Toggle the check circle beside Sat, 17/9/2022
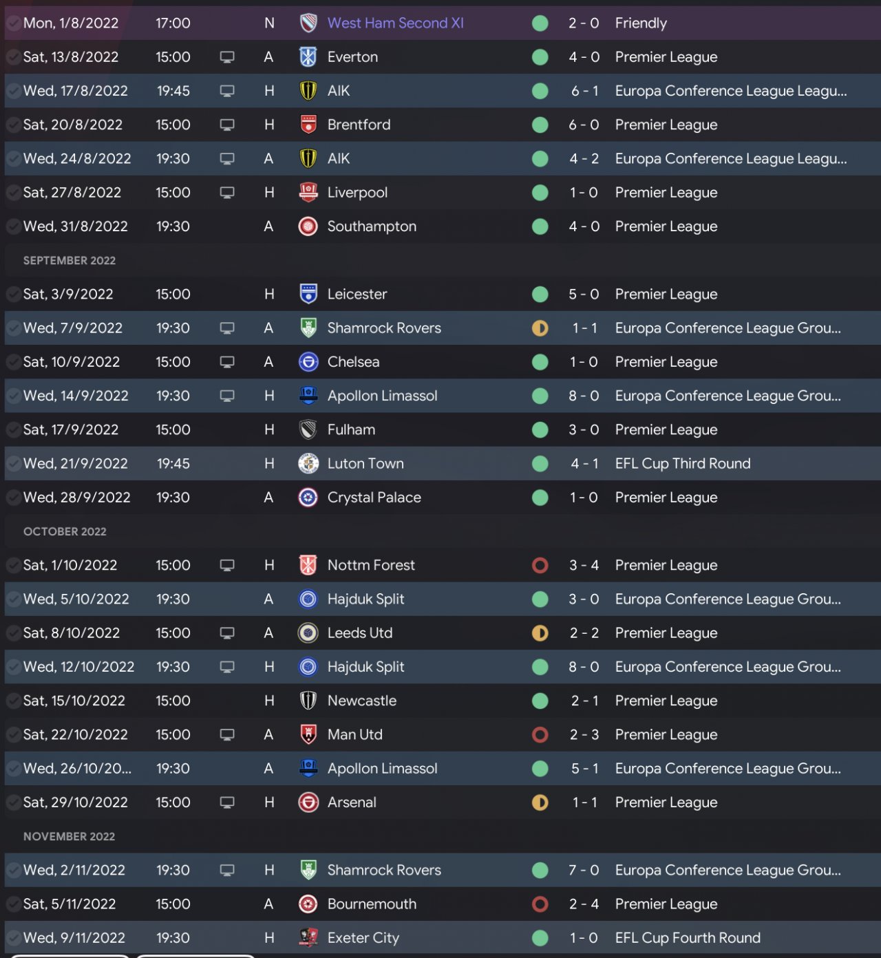Screen dimensions: 881x958 (12, 430)
